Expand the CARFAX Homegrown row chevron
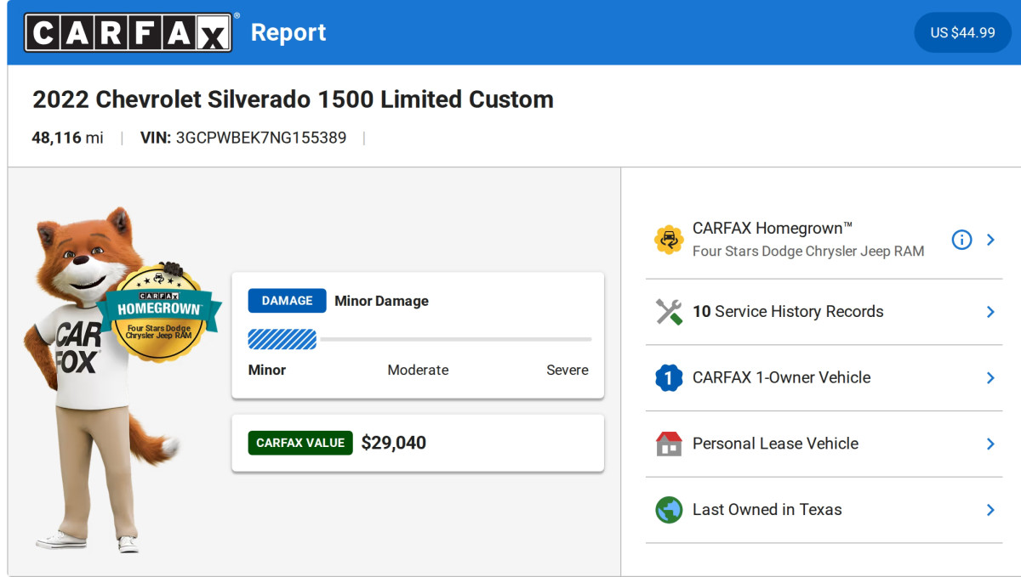Screen dimensions: 1021x577 [990, 240]
